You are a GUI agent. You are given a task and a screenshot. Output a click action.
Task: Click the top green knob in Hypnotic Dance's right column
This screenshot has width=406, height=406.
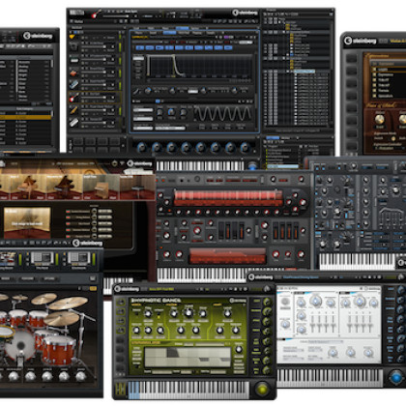tap(267, 303)
